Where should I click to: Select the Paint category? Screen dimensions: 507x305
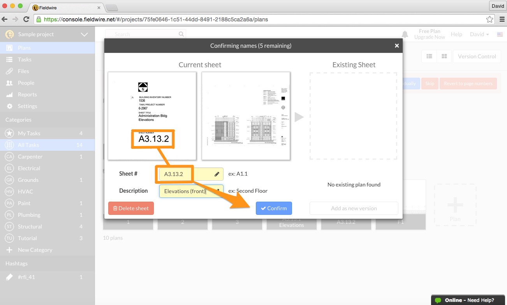47,203
